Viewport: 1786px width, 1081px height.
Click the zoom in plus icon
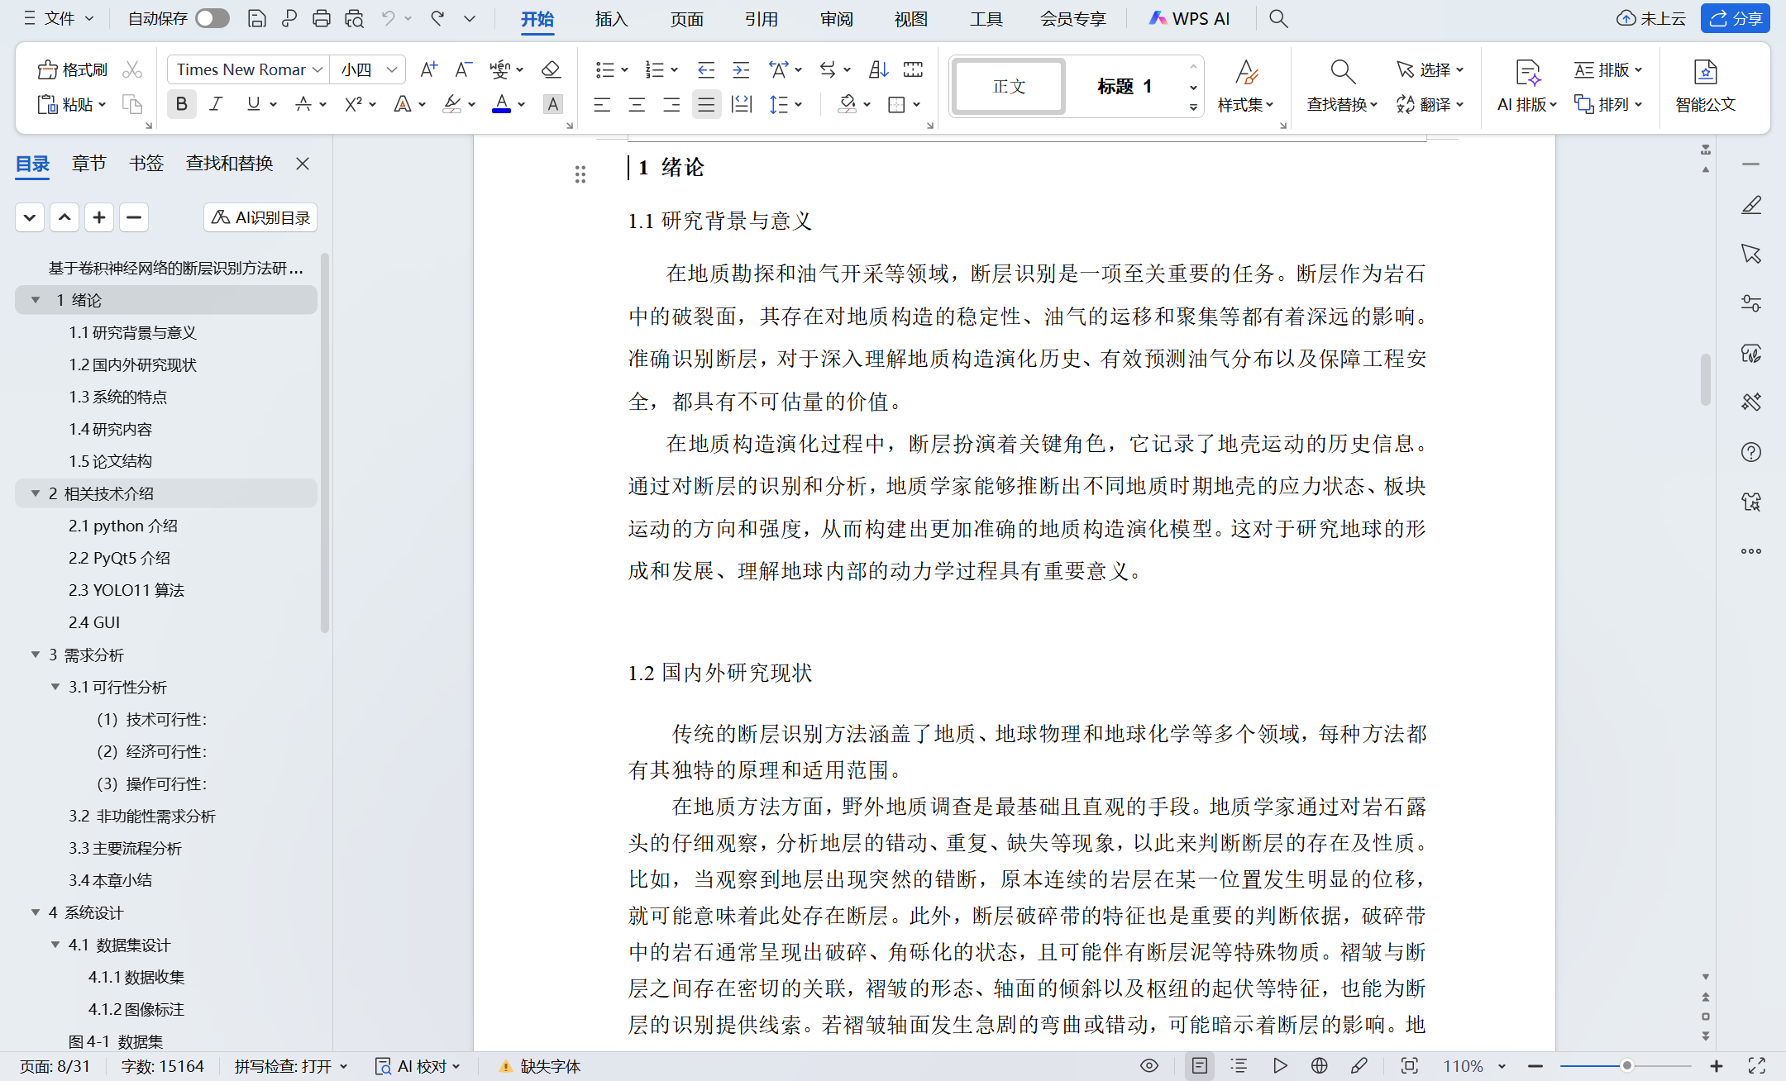coord(1717,1066)
